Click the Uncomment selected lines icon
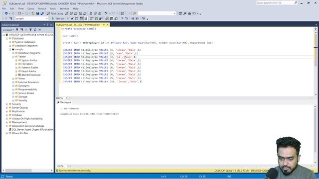The width and height of the screenshot is (319, 179). click(x=127, y=18)
